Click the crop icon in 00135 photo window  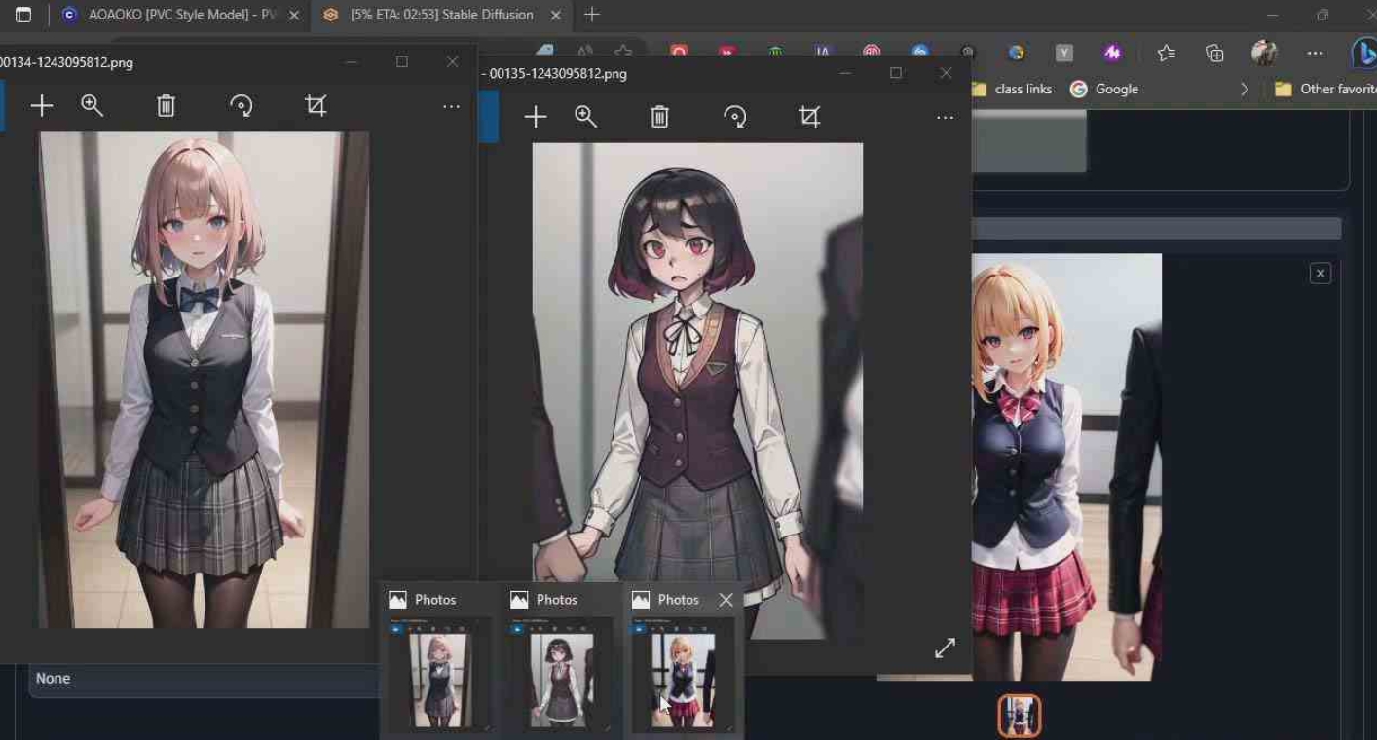point(809,117)
